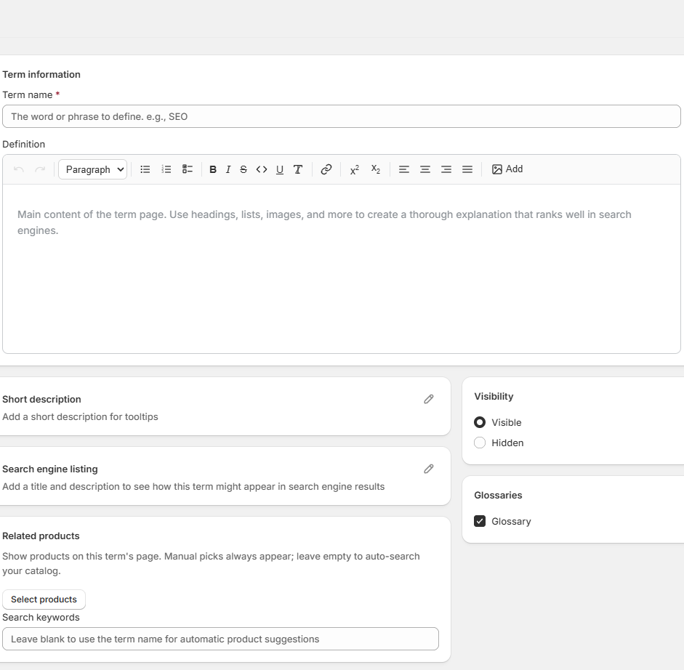684x670 pixels.
Task: Focus the Search keywords input field
Action: coord(221,639)
